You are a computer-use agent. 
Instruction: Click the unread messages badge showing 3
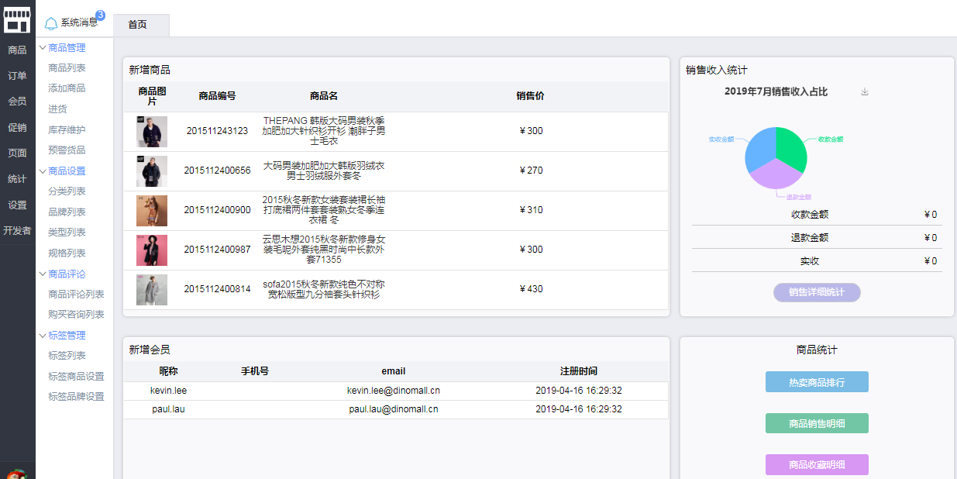100,15
